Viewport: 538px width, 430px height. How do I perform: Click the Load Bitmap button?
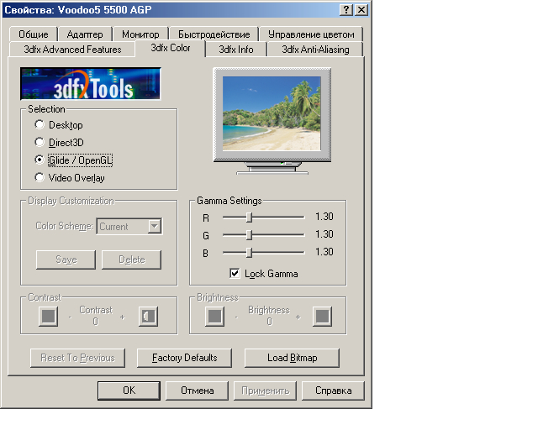[292, 358]
